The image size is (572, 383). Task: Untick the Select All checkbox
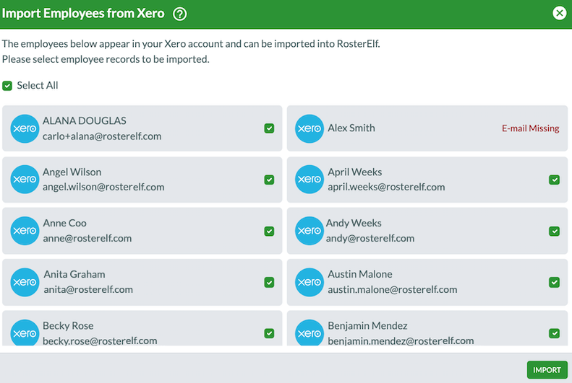pyautogui.click(x=7, y=86)
